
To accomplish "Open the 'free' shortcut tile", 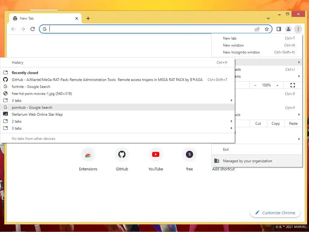I will 190,159.
